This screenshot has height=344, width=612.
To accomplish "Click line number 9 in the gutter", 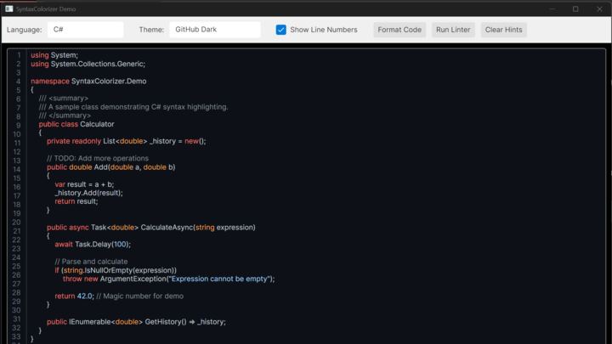I will (x=18, y=125).
